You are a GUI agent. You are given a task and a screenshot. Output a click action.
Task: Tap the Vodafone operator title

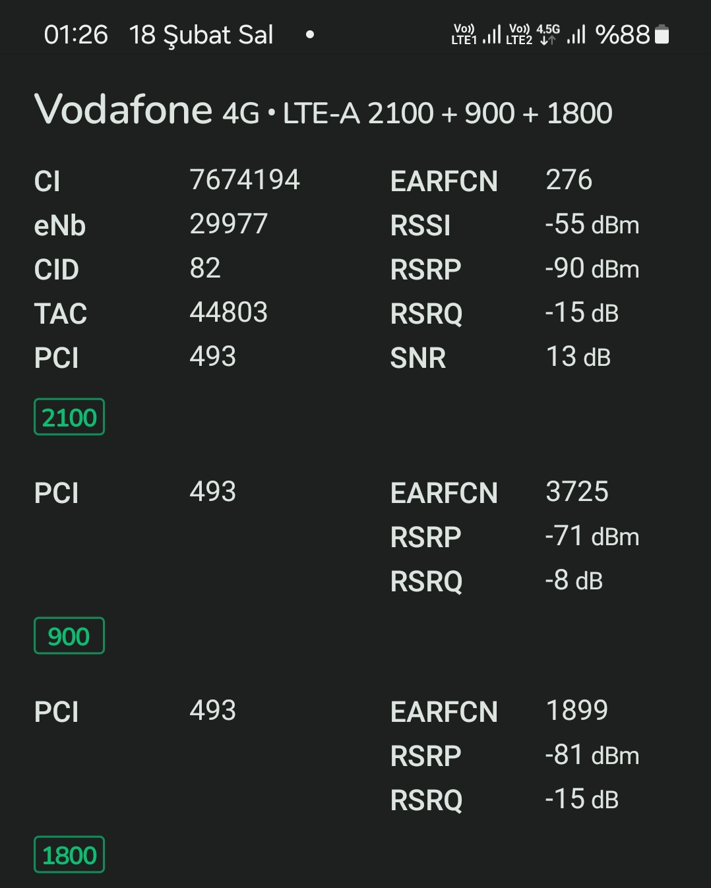click(x=123, y=109)
